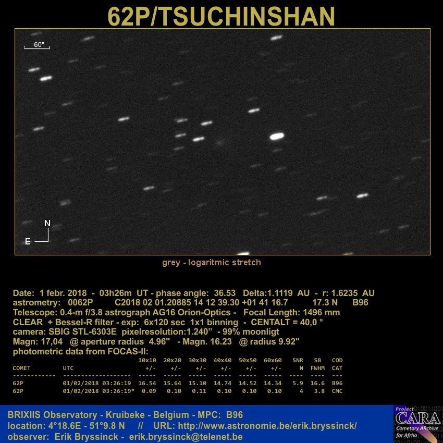This screenshot has width=443, height=443.
Task: Click the 10x10 column header
Action: click(x=147, y=361)
